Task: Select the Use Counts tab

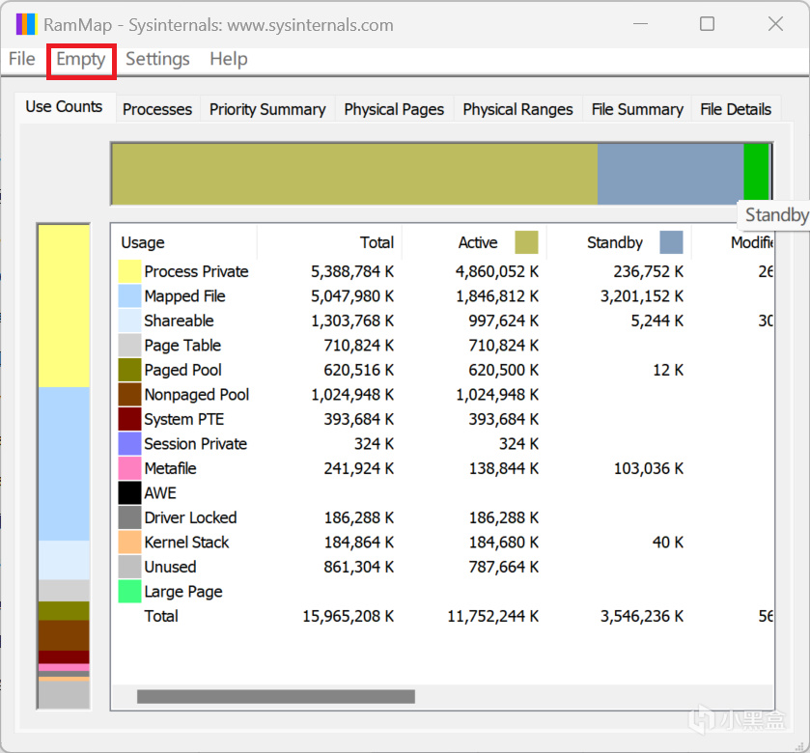Action: [x=64, y=107]
